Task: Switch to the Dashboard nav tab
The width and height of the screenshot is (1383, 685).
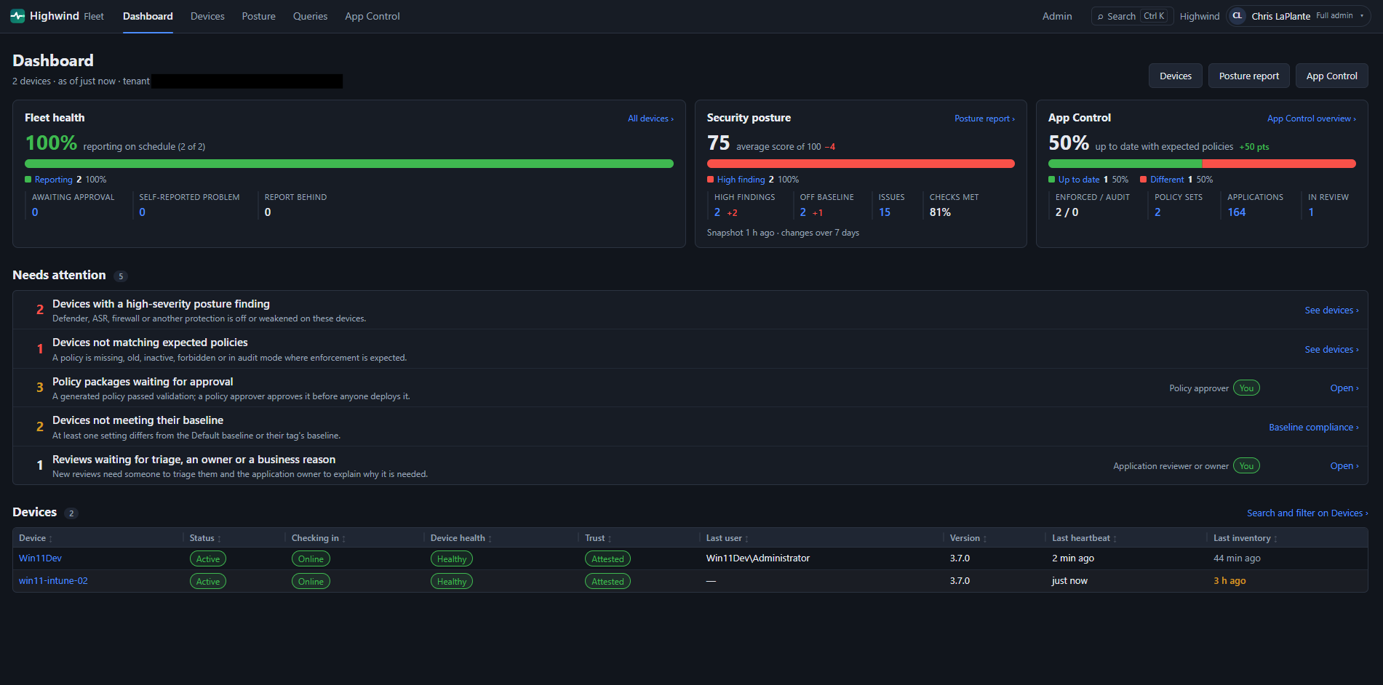Action: [x=148, y=16]
